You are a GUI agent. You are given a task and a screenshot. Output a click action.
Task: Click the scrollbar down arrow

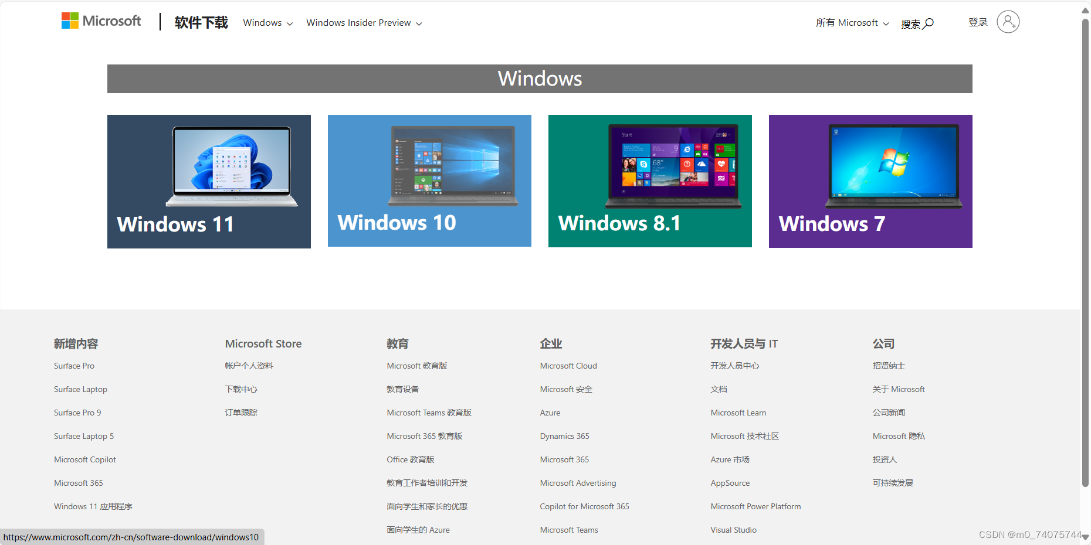point(1085,537)
